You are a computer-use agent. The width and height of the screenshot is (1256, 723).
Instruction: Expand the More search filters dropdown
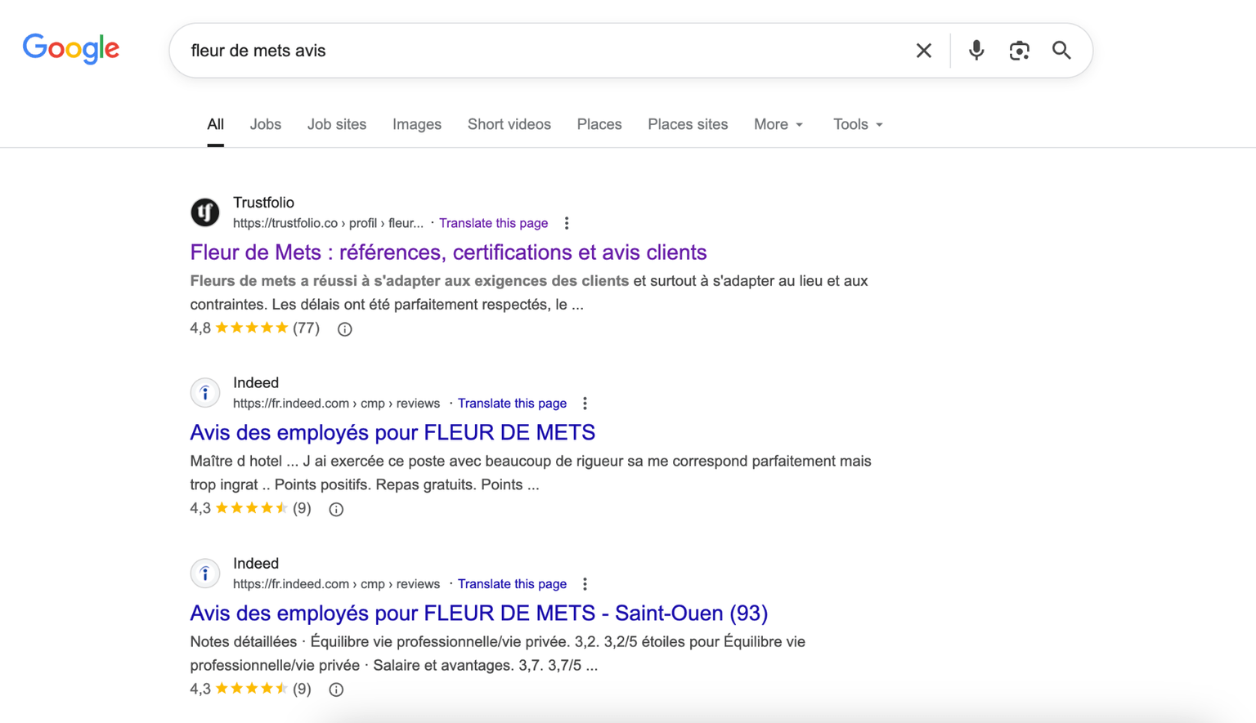tap(778, 124)
